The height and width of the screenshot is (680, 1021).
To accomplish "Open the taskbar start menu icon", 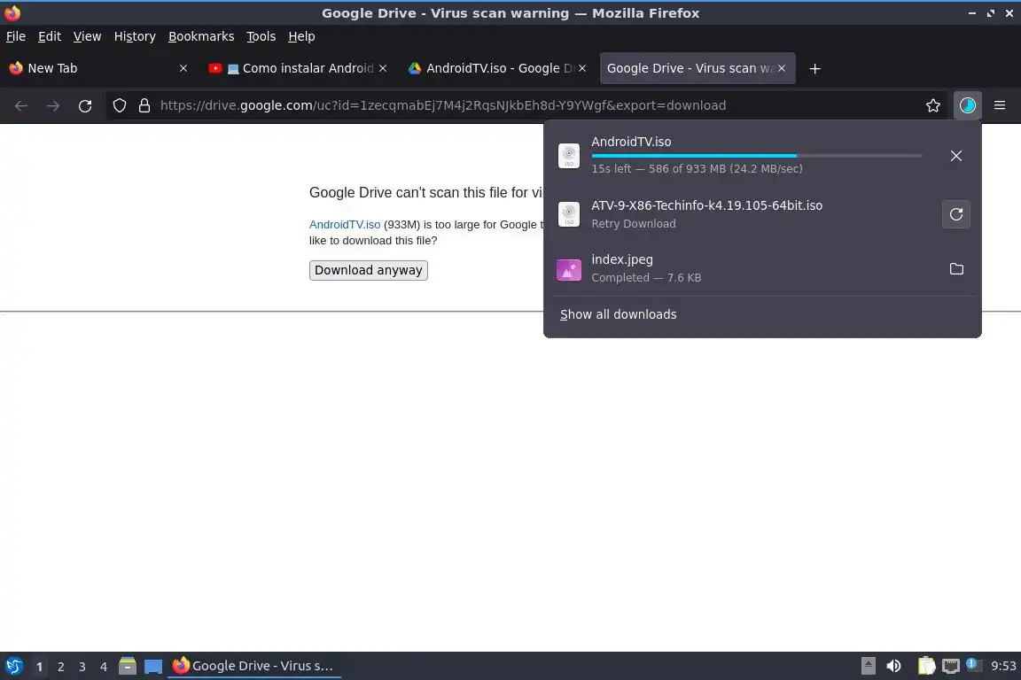I will (13, 666).
